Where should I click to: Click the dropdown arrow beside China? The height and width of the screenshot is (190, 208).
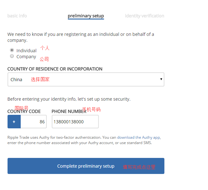coord(161,79)
